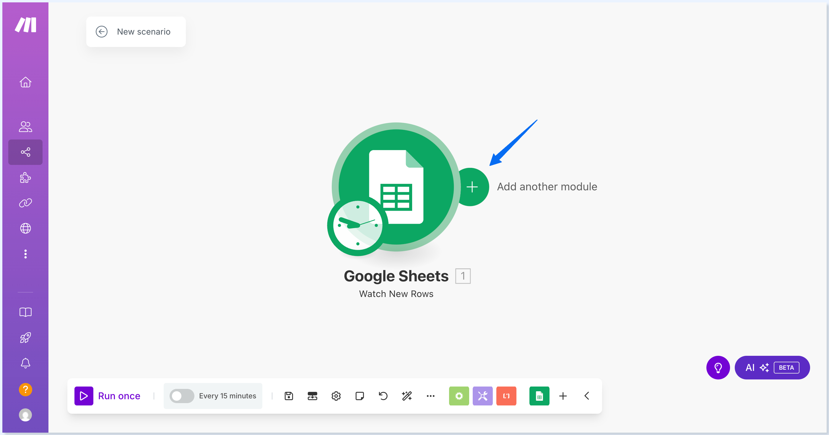Open the Make logo home link

25,25
